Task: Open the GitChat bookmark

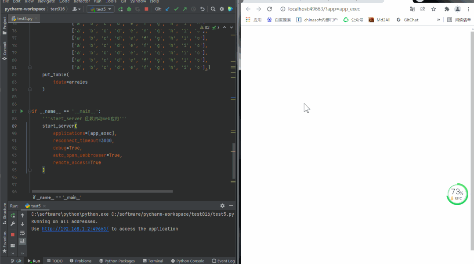Action: [407, 20]
